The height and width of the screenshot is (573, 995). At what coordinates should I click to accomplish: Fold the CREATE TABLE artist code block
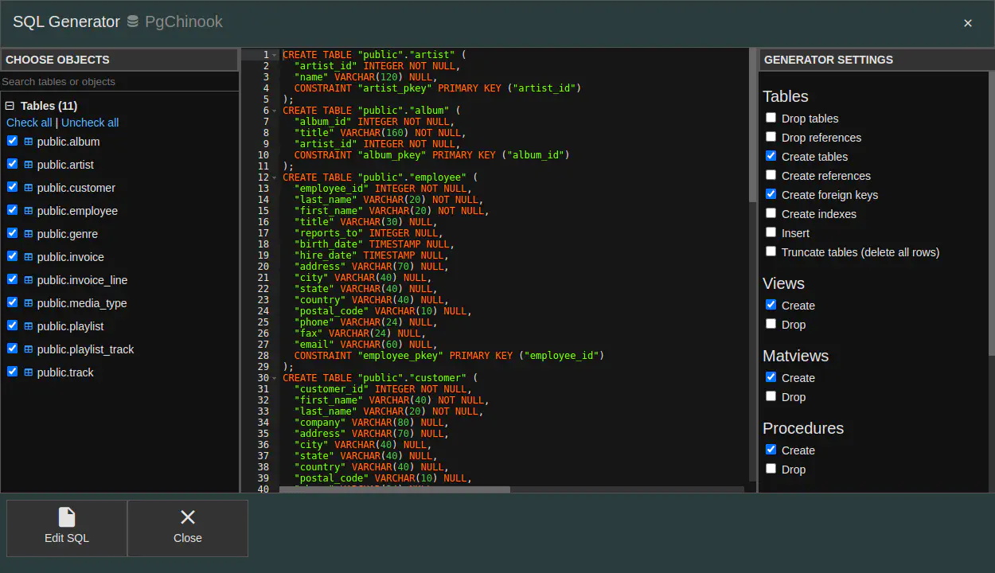coord(275,55)
